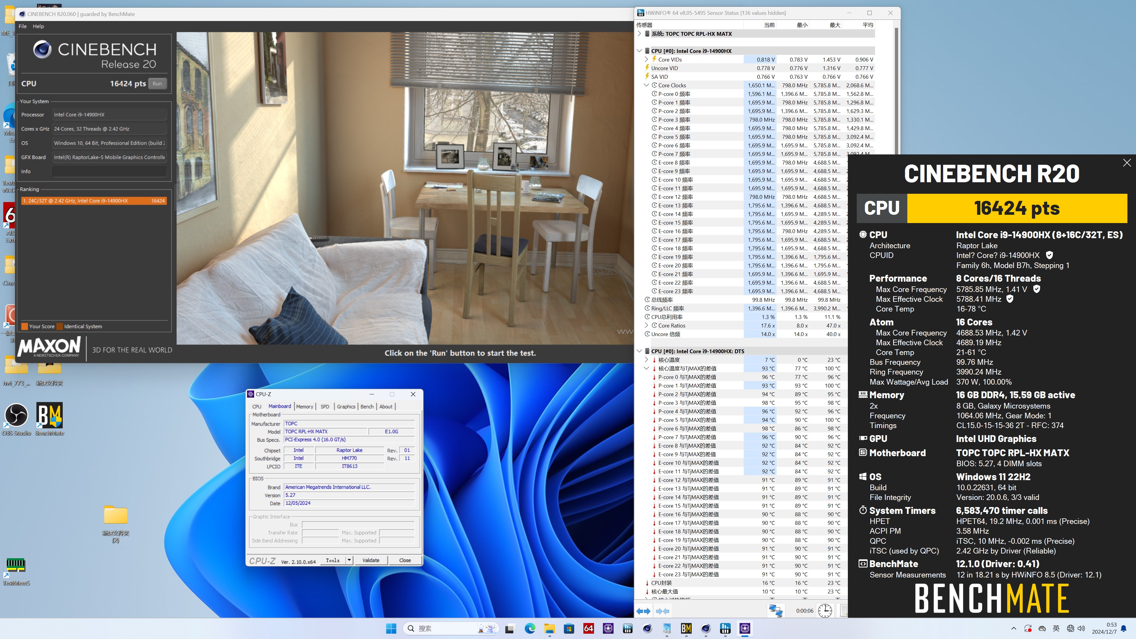The width and height of the screenshot is (1136, 639).
Task: Expand the 核心温度 row in HWiNFO
Action: tap(646, 360)
